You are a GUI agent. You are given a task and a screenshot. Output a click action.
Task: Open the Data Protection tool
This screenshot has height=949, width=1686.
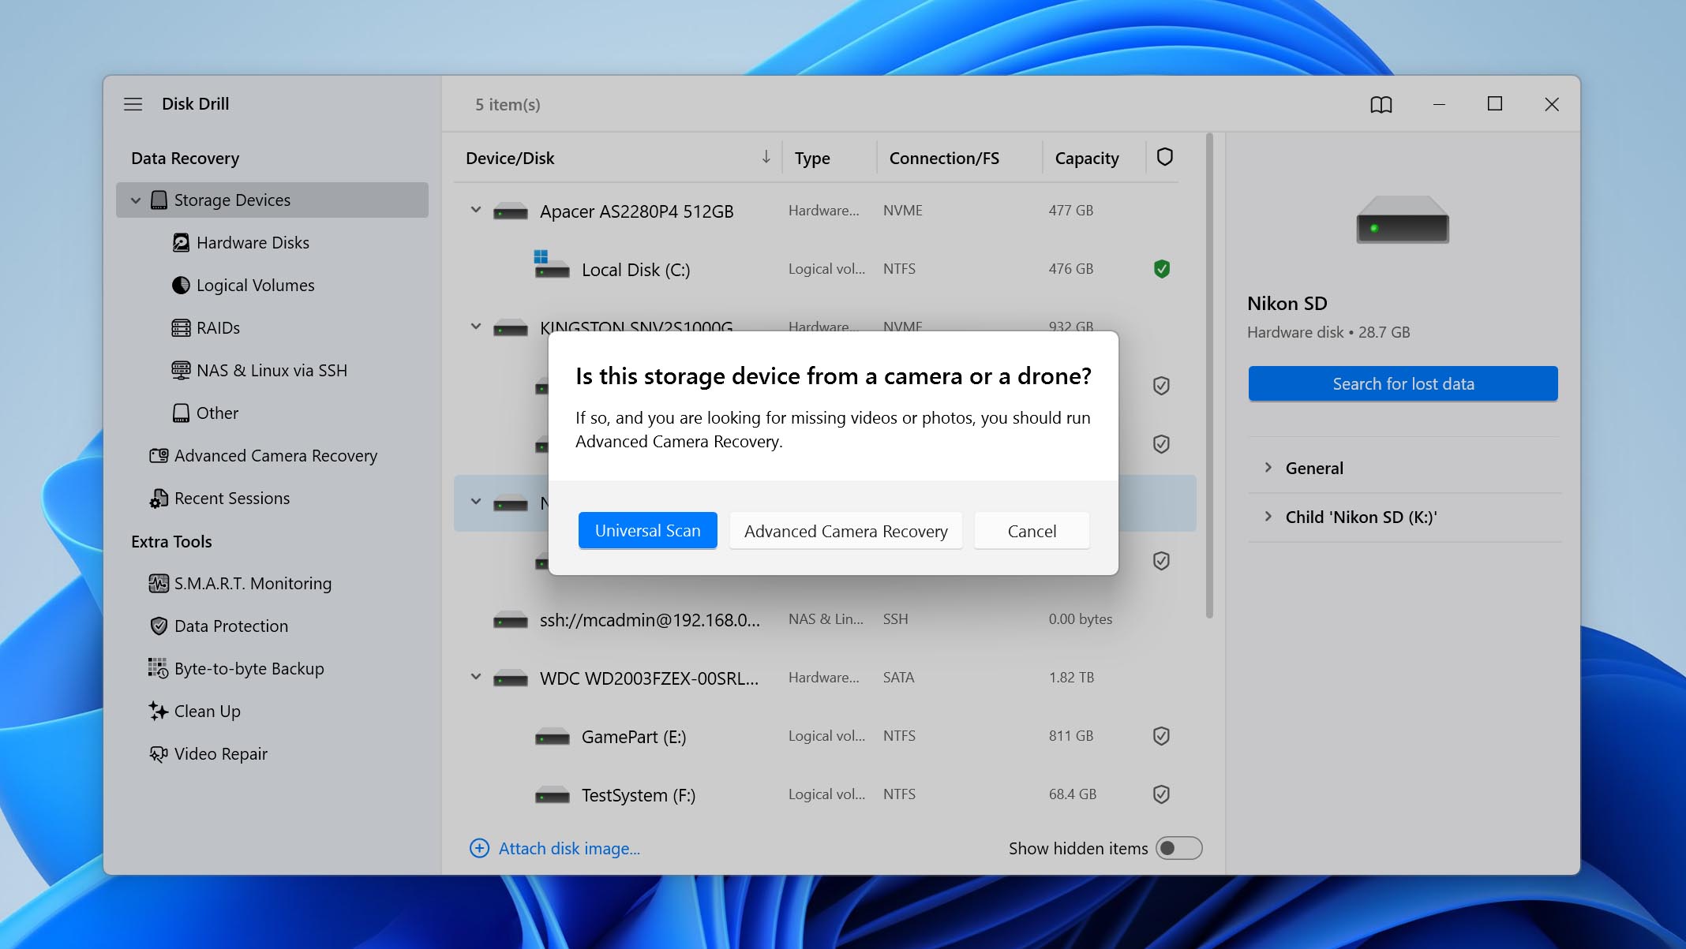tap(230, 626)
